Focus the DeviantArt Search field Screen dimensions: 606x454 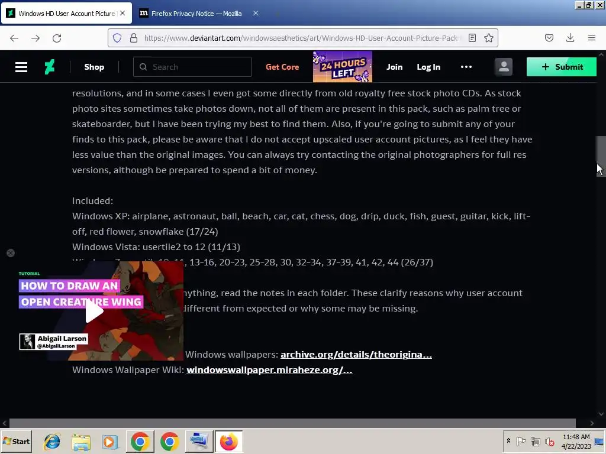pos(192,67)
